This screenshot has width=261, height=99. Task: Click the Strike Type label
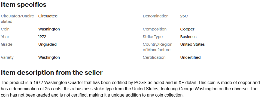coord(153,37)
